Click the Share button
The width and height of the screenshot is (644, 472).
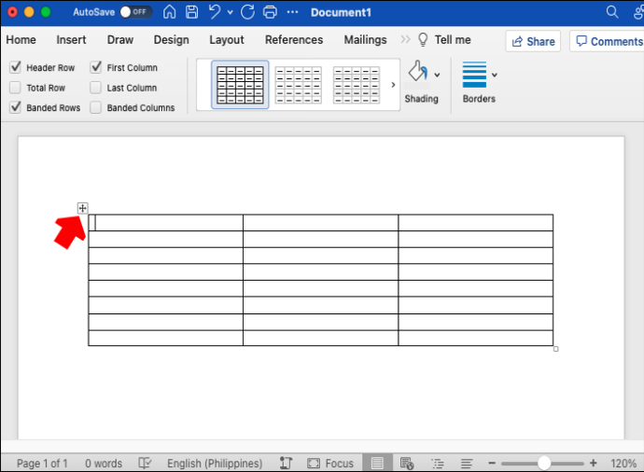click(533, 41)
